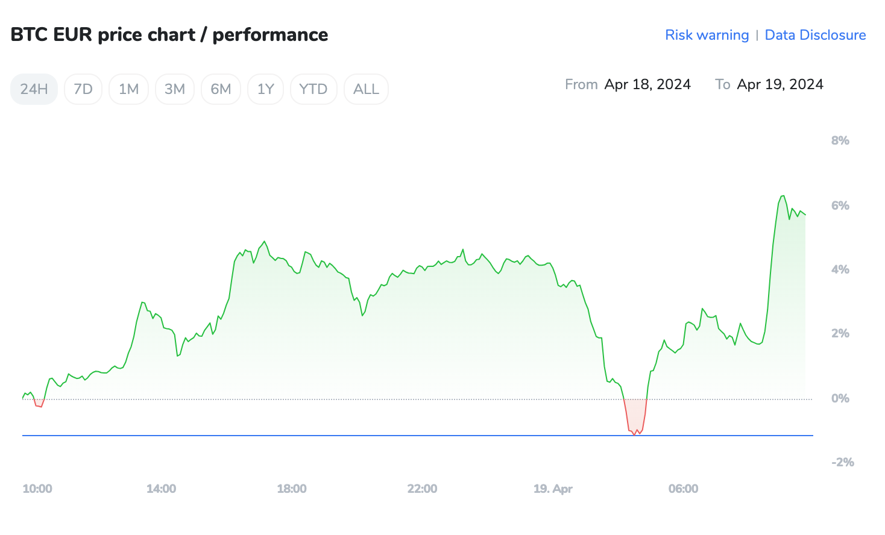Click the To date Apr 19, 2024

click(x=780, y=84)
